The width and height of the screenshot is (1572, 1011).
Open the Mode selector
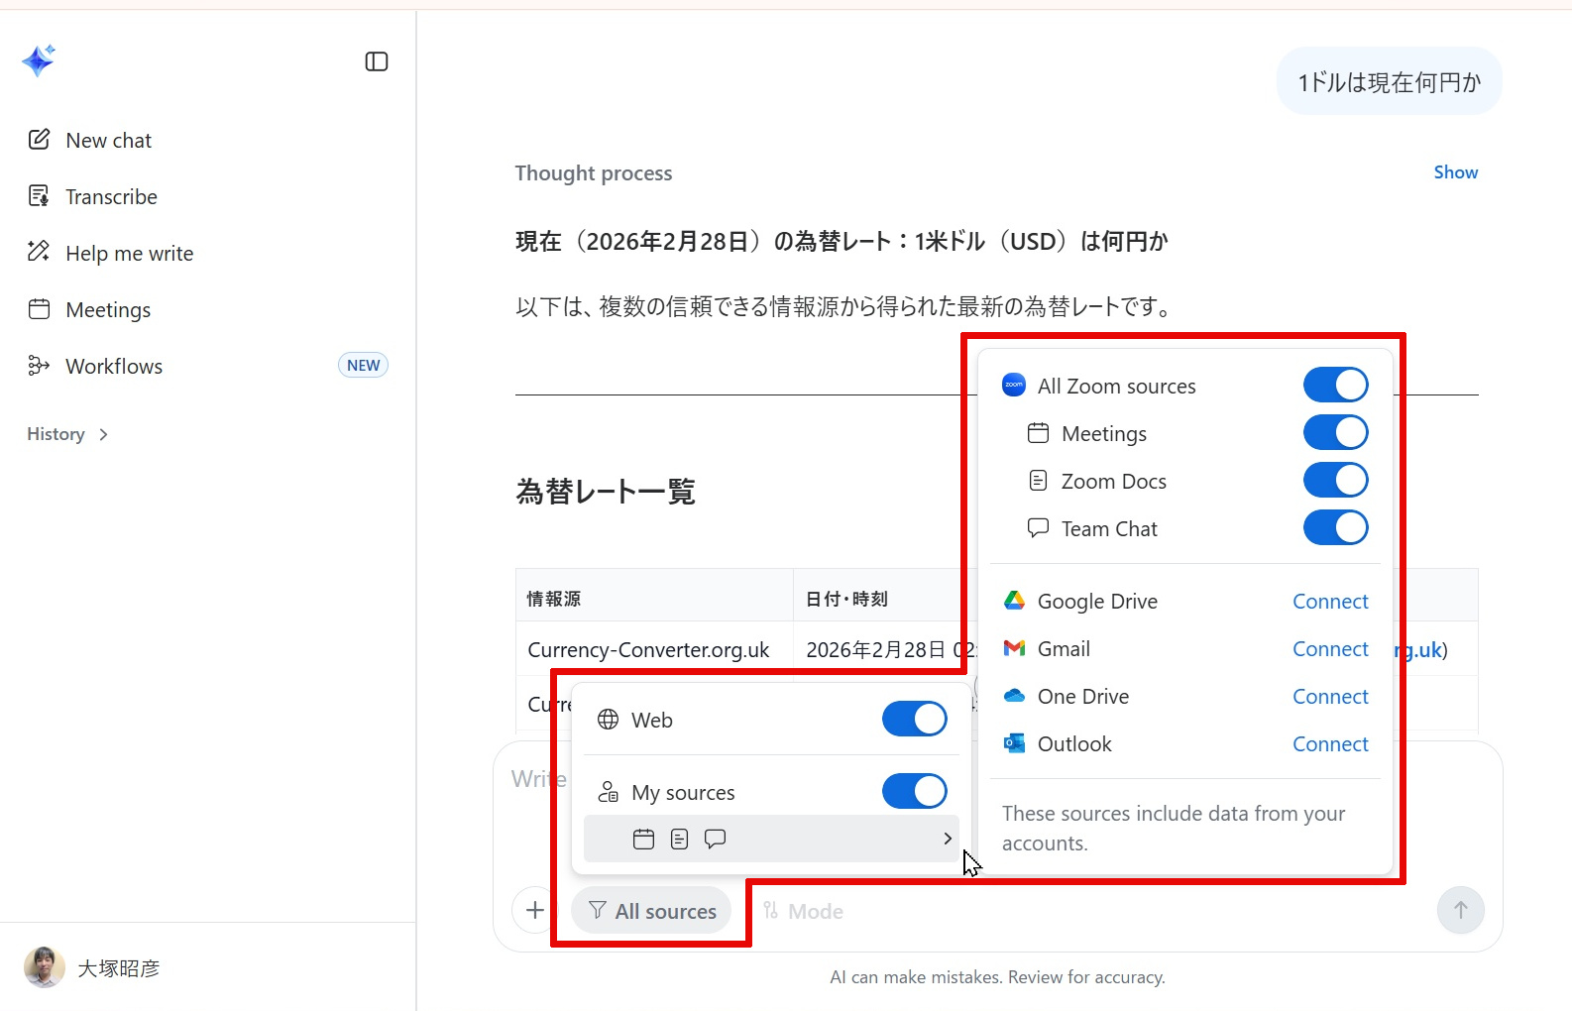pyautogui.click(x=803, y=911)
